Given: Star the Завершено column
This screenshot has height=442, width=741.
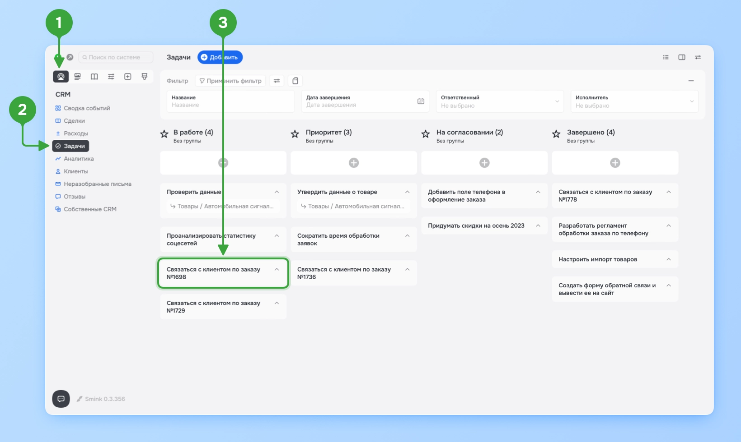Looking at the screenshot, I should pos(556,134).
